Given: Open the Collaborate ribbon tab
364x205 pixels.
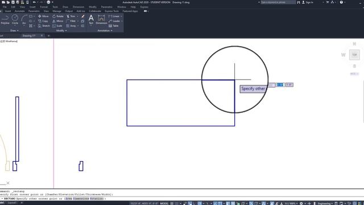Looking at the screenshot, I should [95, 11].
